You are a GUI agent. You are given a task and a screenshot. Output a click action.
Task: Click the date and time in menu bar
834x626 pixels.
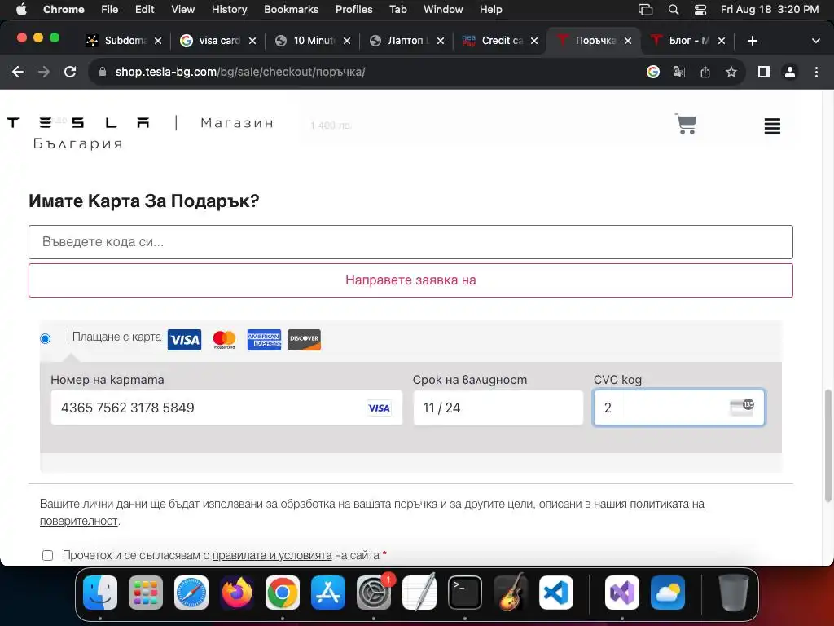coord(769,10)
